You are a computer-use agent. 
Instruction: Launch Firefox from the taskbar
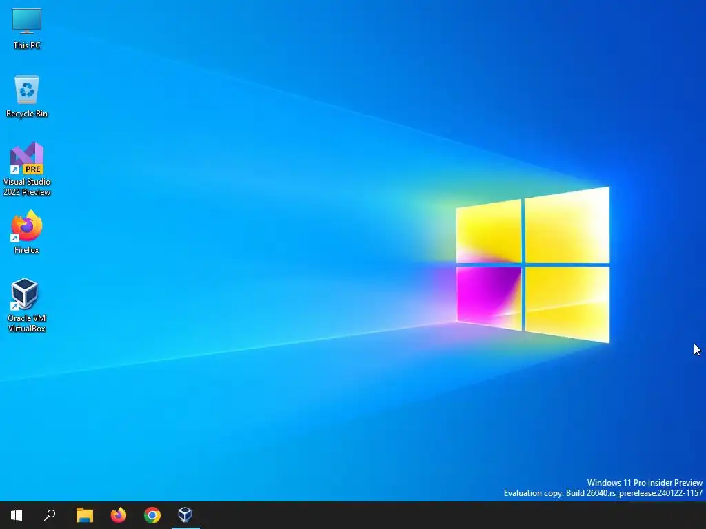[x=119, y=515]
